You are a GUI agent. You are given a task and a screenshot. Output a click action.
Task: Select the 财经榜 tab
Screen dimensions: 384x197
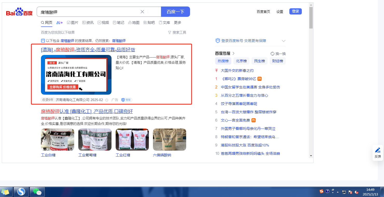[278, 61]
